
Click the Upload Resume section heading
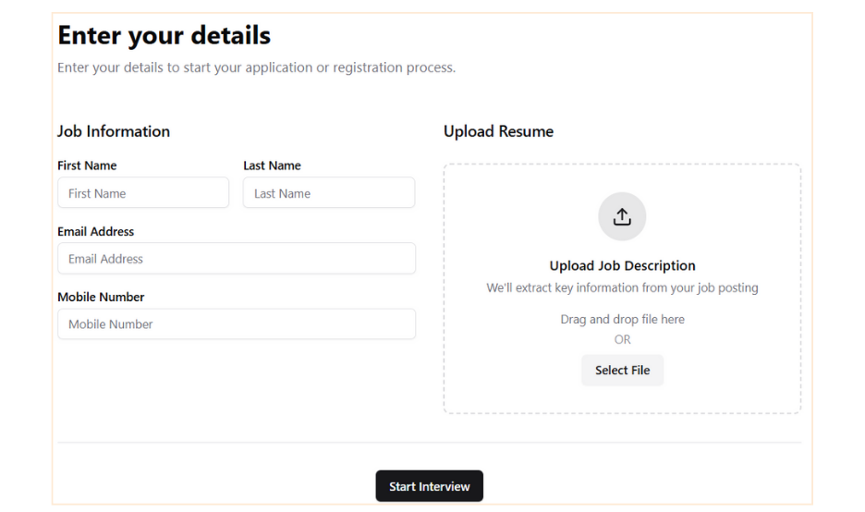498,131
